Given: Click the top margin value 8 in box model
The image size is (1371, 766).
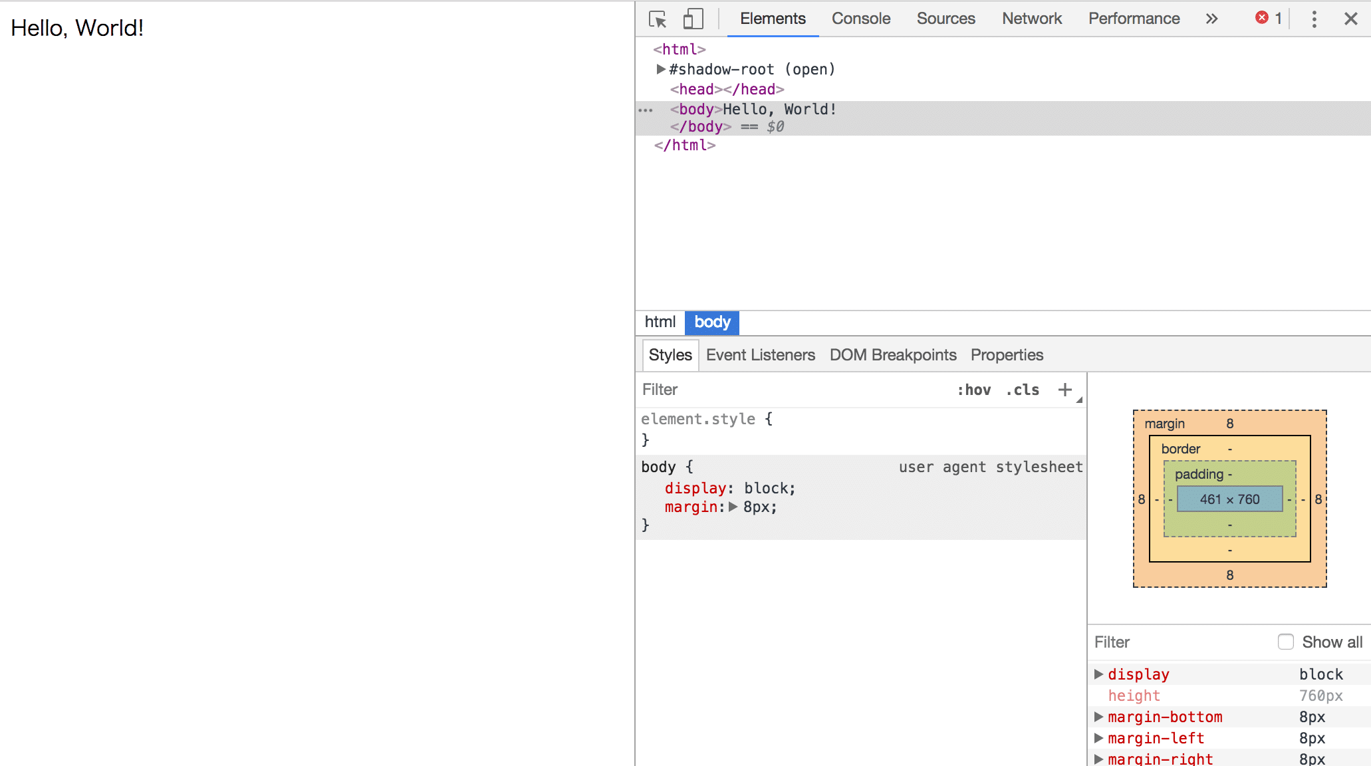Looking at the screenshot, I should coord(1229,424).
